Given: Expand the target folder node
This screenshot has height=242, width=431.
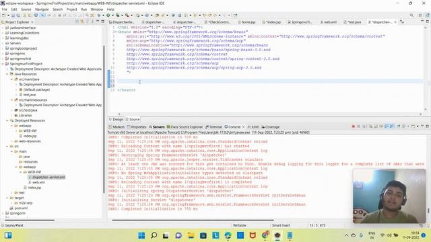Looking at the screenshot, I should (x=7, y=198).
